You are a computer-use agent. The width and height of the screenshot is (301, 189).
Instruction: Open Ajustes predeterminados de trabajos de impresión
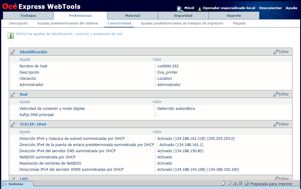(182, 23)
